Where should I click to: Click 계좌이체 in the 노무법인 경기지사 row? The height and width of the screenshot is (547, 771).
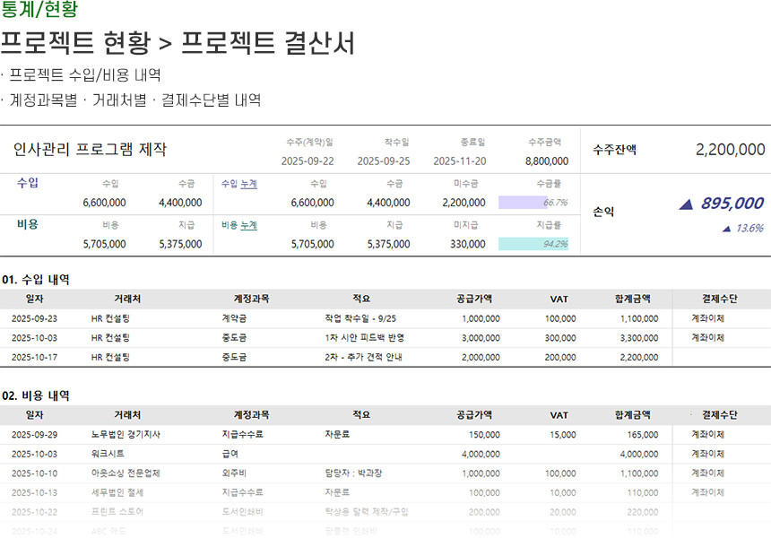707,434
